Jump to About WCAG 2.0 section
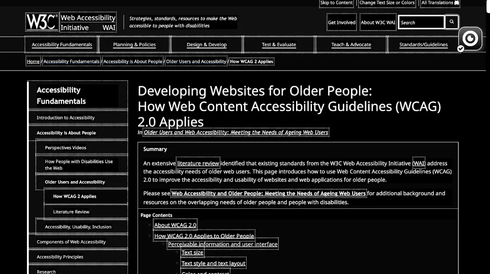Screen dimensions: 490x274 click(175, 225)
